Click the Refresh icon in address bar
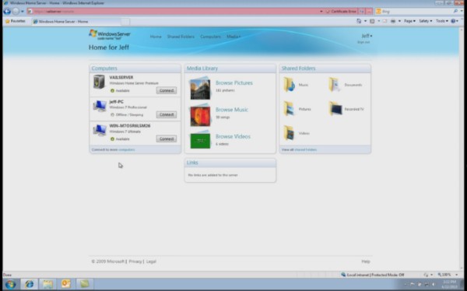 coord(362,12)
